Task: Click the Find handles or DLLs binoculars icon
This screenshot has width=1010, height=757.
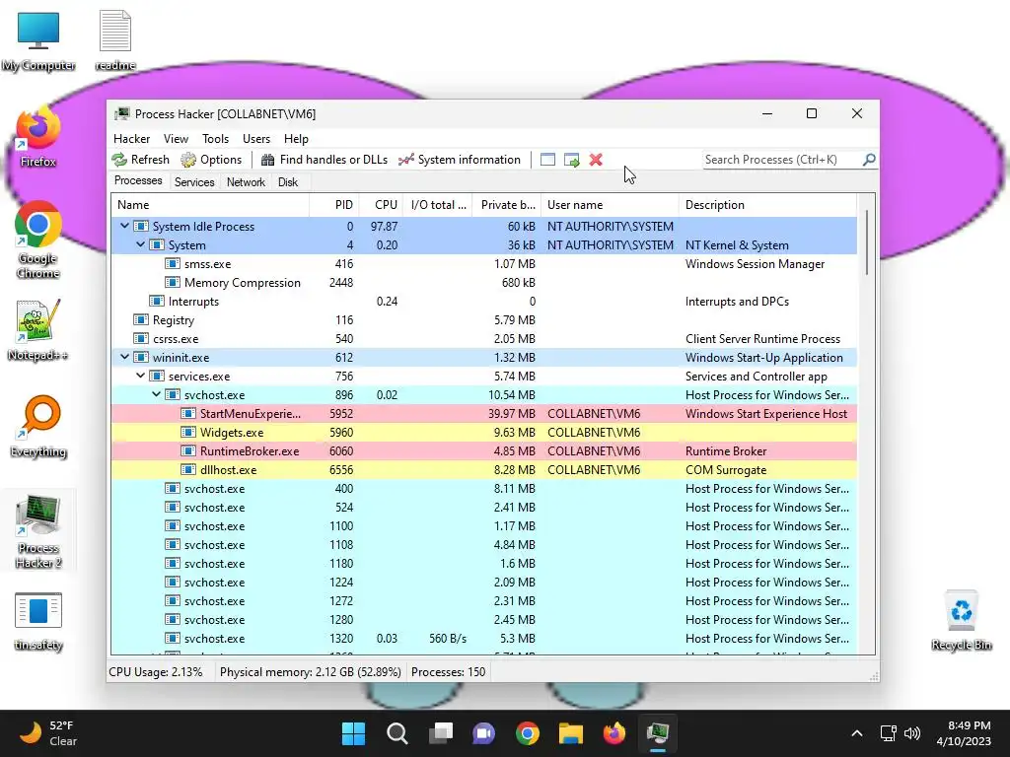Action: point(267,160)
